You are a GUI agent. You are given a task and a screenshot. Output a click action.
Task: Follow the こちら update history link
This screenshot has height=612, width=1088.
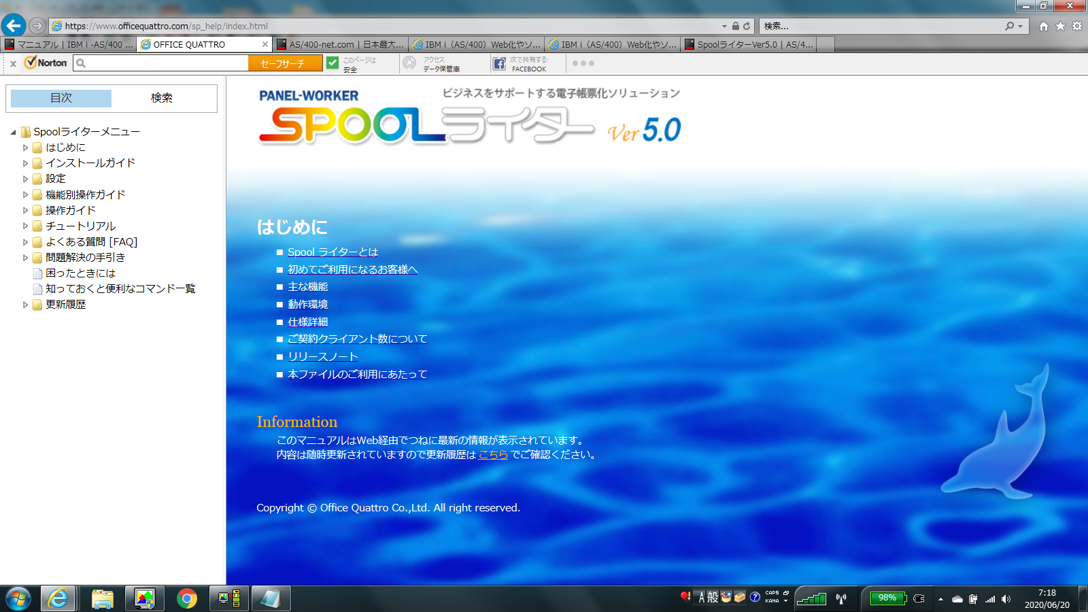[x=493, y=454]
